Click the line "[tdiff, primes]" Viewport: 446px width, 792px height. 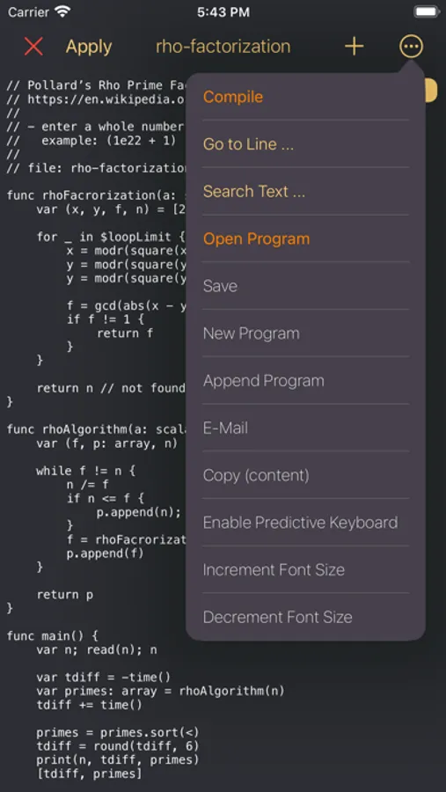(x=89, y=774)
